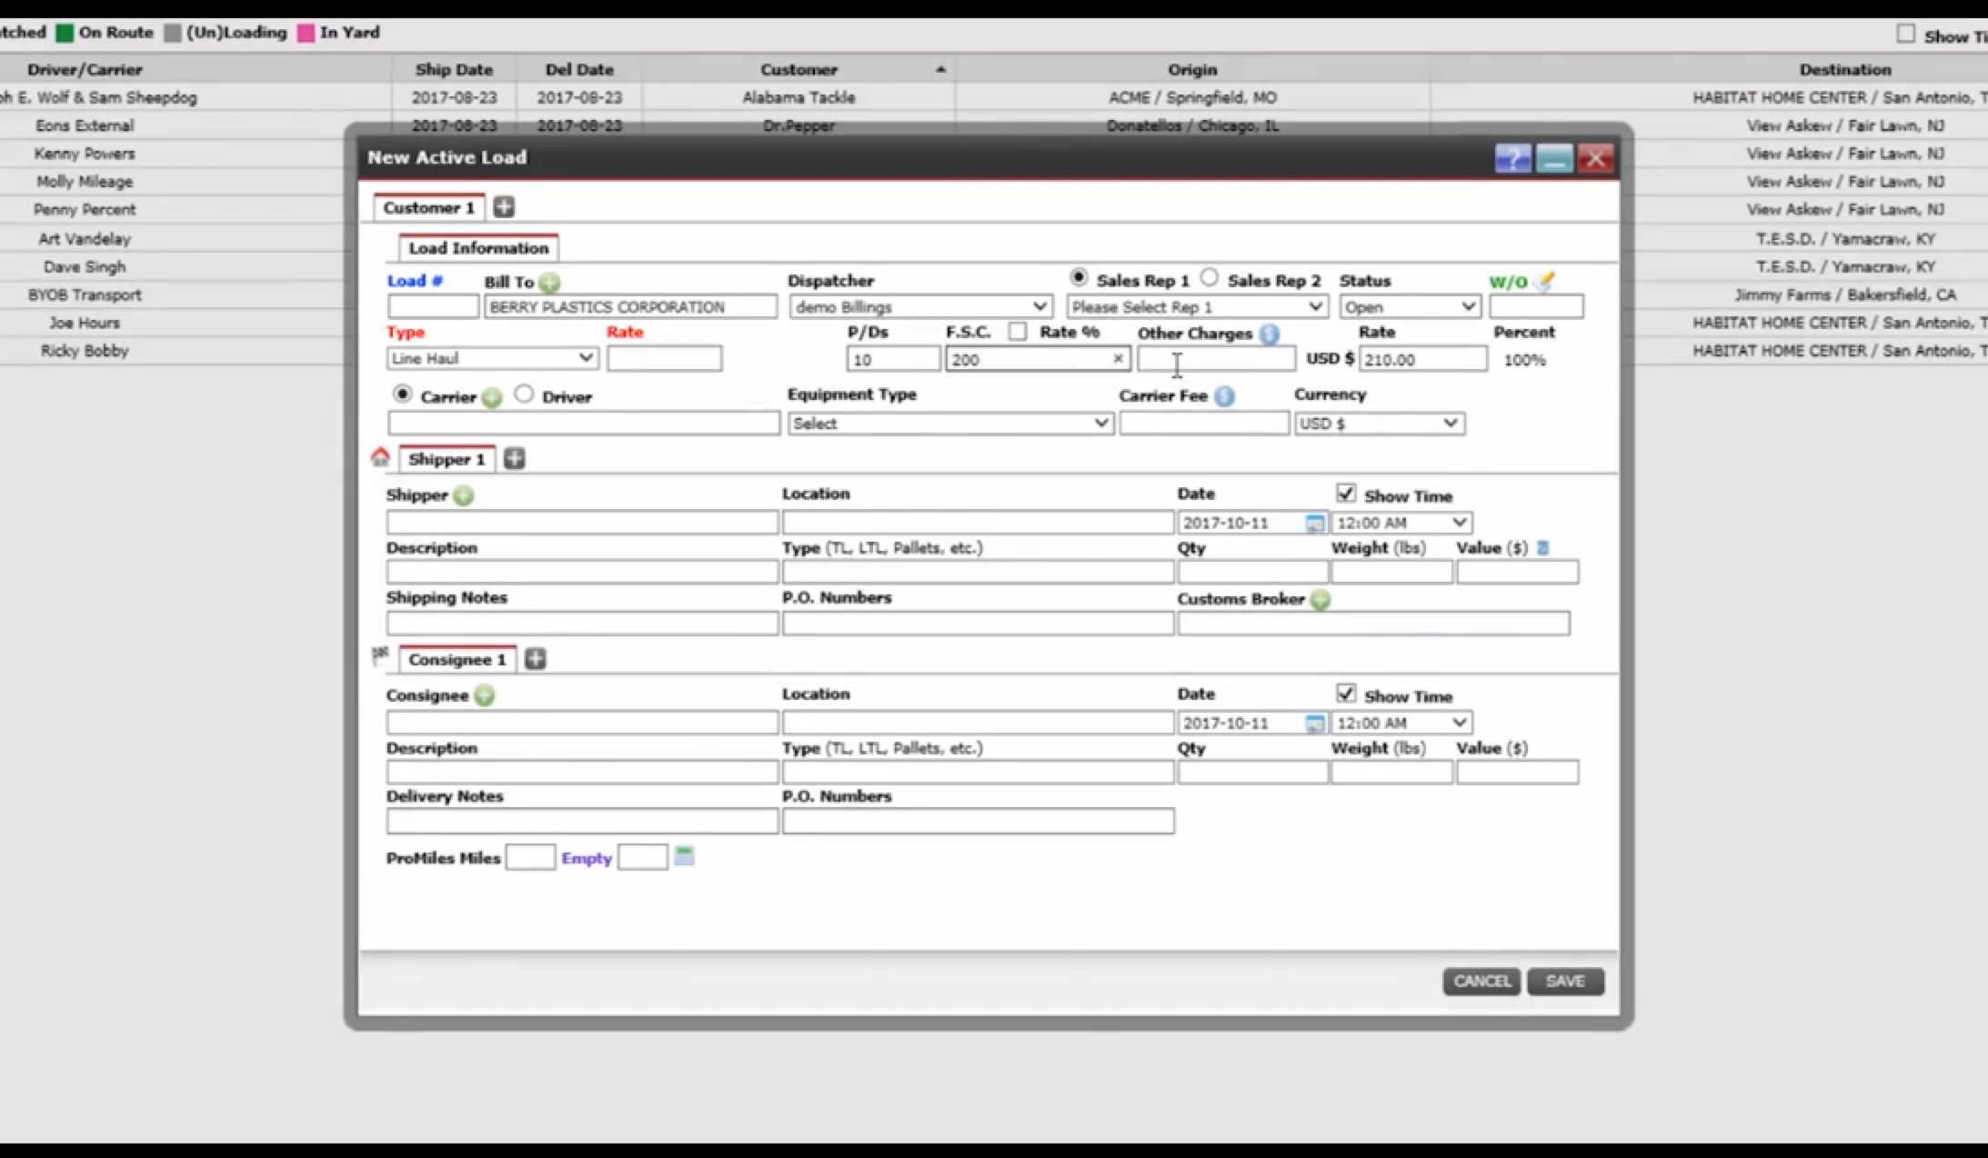Switch to Consignee 1 tab

(x=457, y=659)
